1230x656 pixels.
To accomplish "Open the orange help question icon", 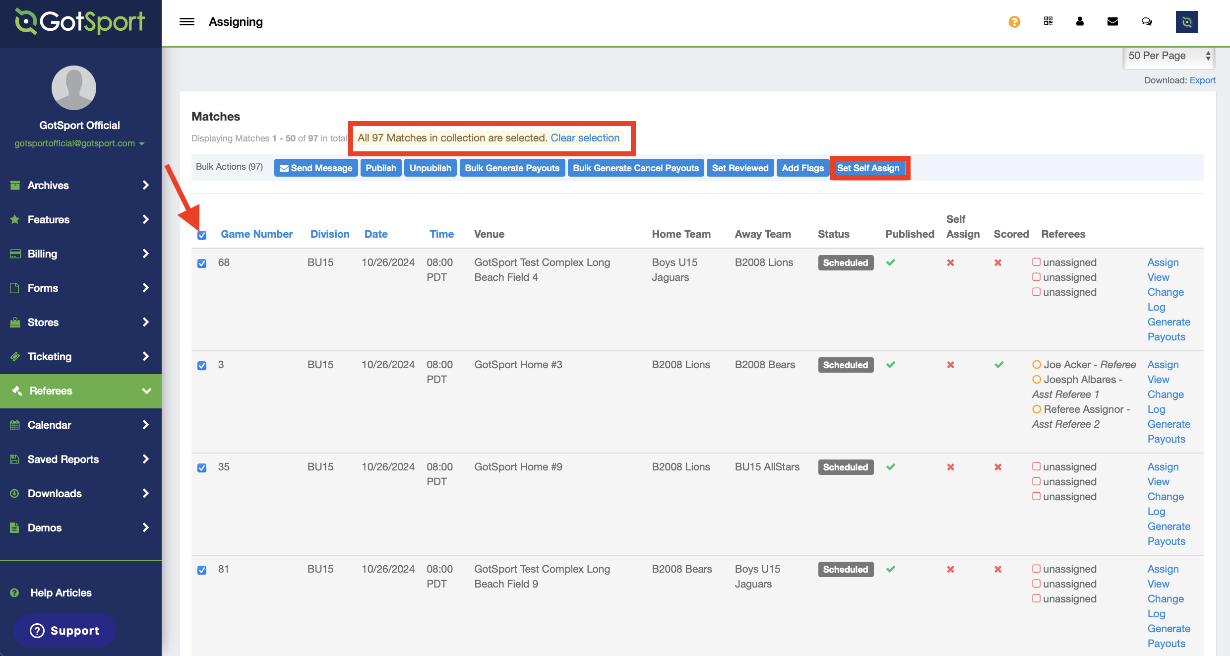I will [1014, 22].
